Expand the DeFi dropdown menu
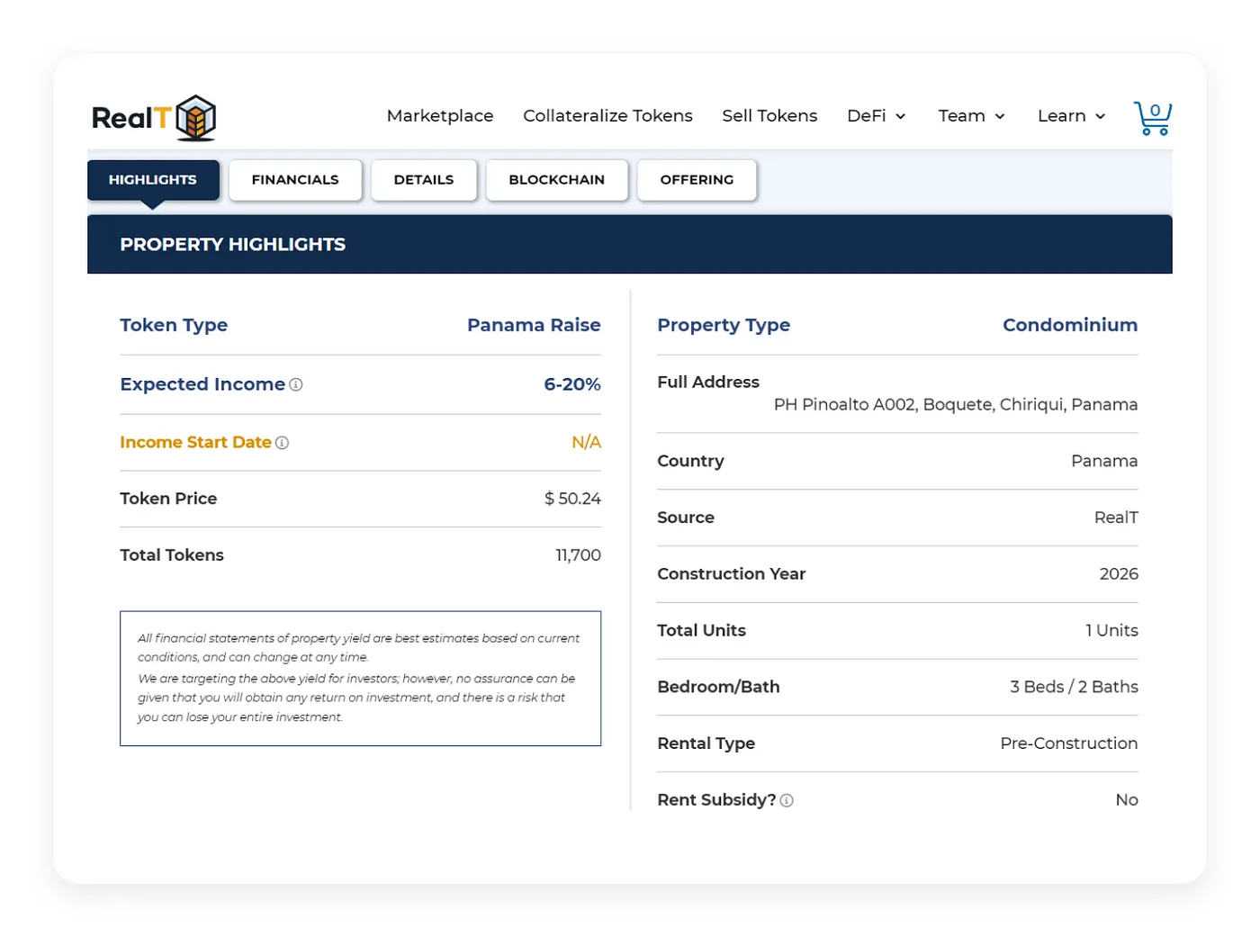The image size is (1260, 937). (876, 116)
